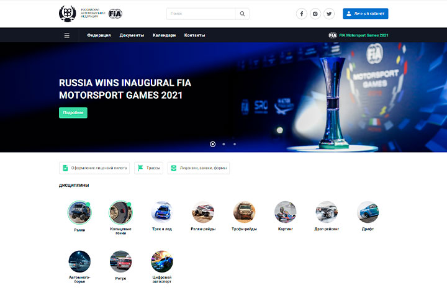Choose the Ралли-рейды discipline icon

point(203,212)
